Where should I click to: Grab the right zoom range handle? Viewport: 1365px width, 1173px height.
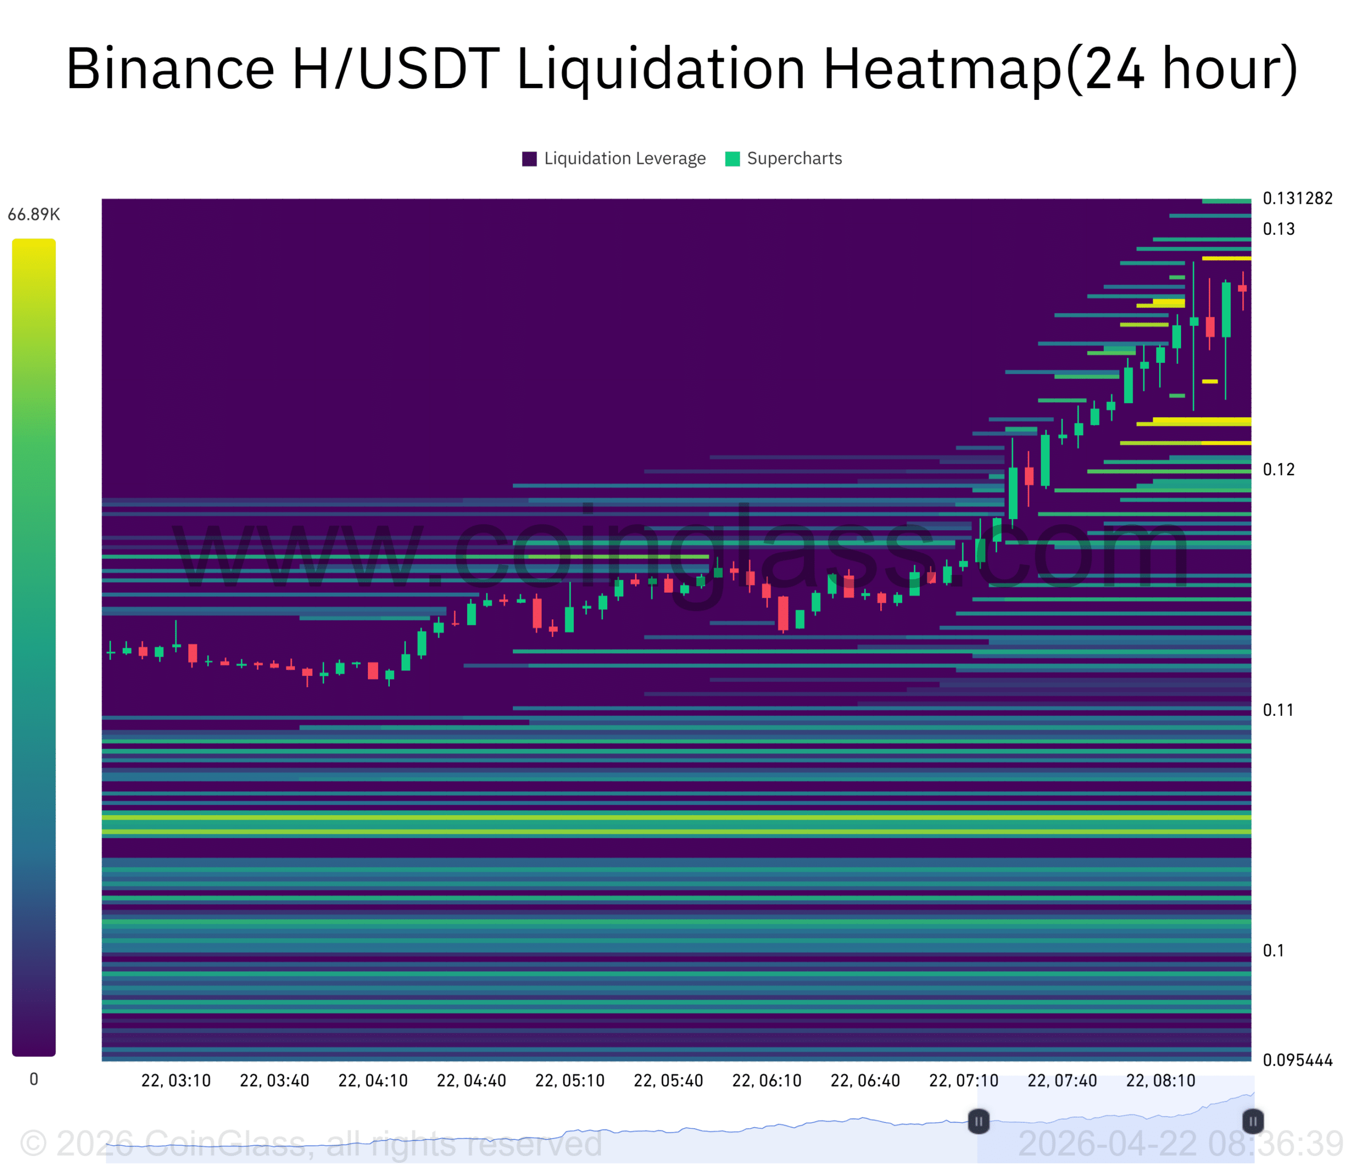click(x=1252, y=1121)
